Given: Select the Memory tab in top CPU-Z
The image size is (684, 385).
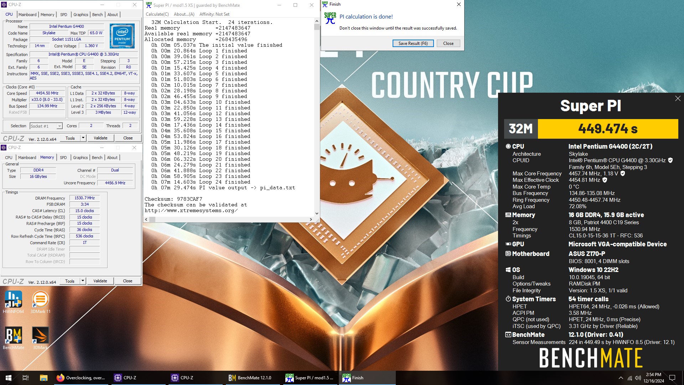Looking at the screenshot, I should click(47, 15).
